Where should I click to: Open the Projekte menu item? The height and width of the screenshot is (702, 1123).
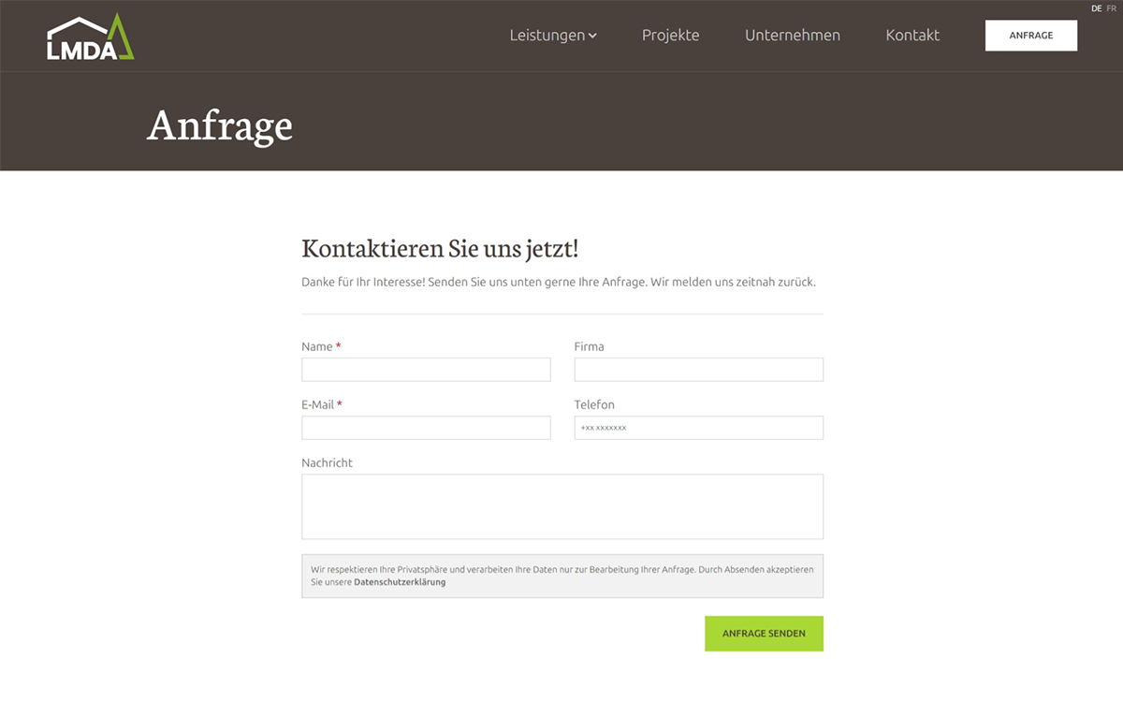tap(670, 36)
